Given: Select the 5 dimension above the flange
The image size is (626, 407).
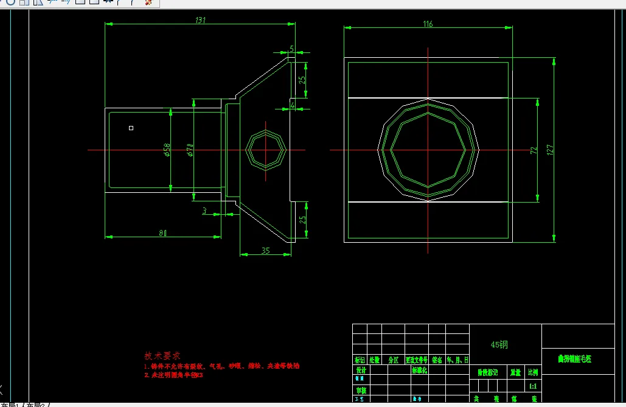Looking at the screenshot, I should pyautogui.click(x=291, y=48).
